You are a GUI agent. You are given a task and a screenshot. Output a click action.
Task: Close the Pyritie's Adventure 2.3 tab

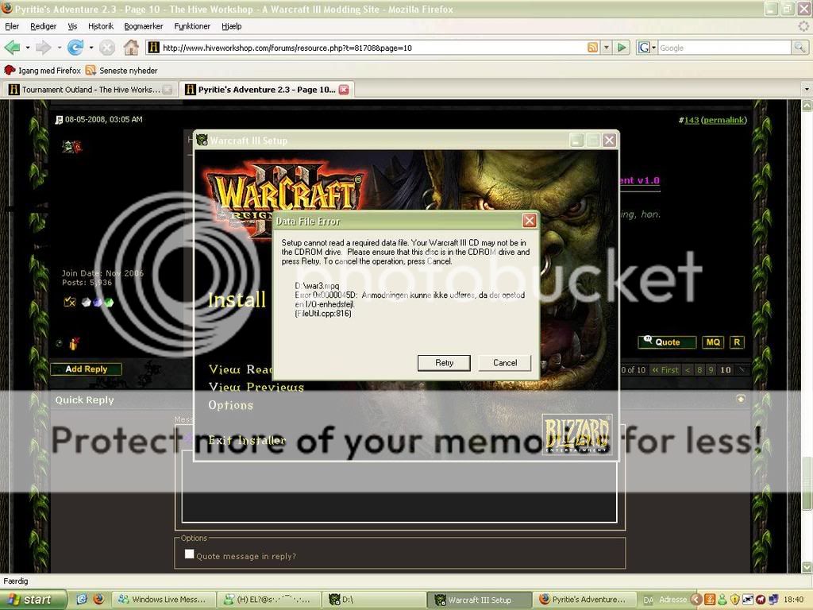pyautogui.click(x=343, y=90)
